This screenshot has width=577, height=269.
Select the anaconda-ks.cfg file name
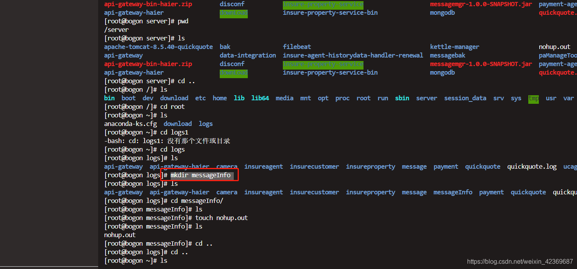(131, 124)
